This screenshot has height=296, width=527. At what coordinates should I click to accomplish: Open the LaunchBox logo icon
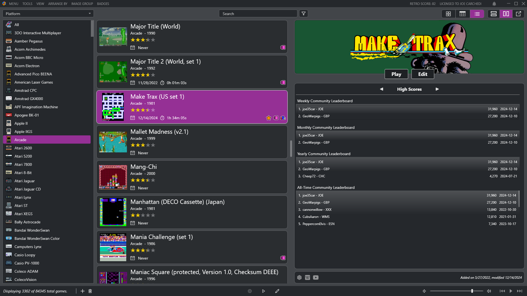[4, 4]
